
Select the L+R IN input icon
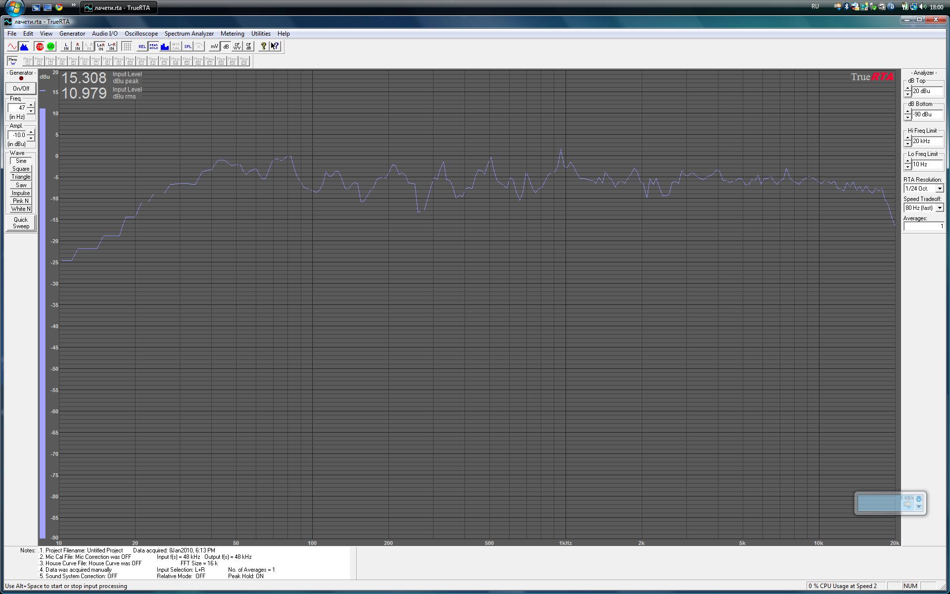click(x=100, y=47)
